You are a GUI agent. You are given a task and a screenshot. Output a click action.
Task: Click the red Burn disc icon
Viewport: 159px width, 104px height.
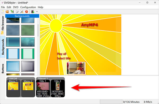point(26,12)
